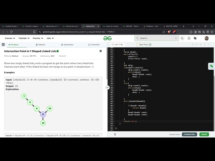Clear the search field with X icon
Viewport: 215px width, 161px height.
coord(176,38)
